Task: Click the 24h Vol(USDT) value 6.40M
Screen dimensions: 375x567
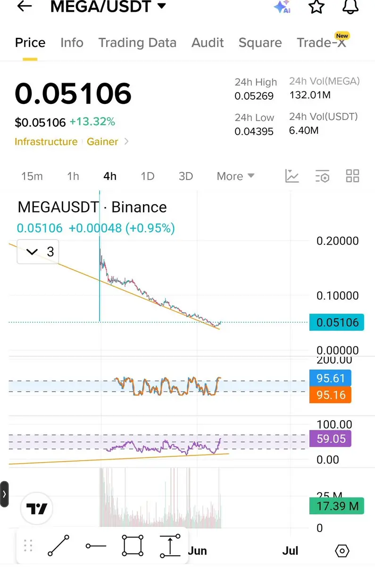Action: (305, 130)
